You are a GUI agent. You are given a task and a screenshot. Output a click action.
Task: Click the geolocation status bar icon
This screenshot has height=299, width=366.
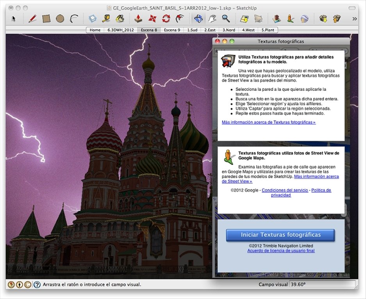pos(11,284)
